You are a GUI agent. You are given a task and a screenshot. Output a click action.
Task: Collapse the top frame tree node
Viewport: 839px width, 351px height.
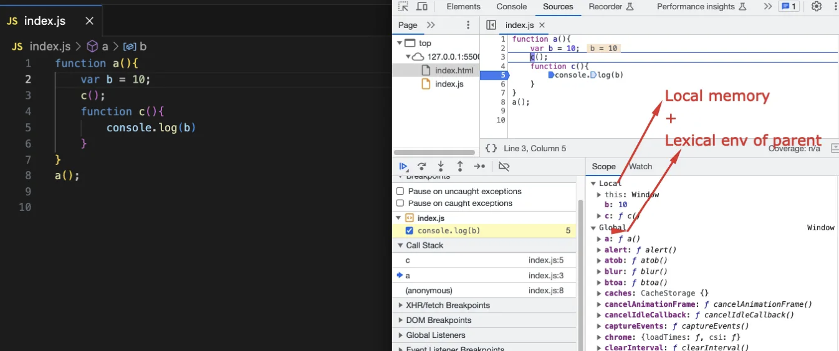pyautogui.click(x=398, y=43)
